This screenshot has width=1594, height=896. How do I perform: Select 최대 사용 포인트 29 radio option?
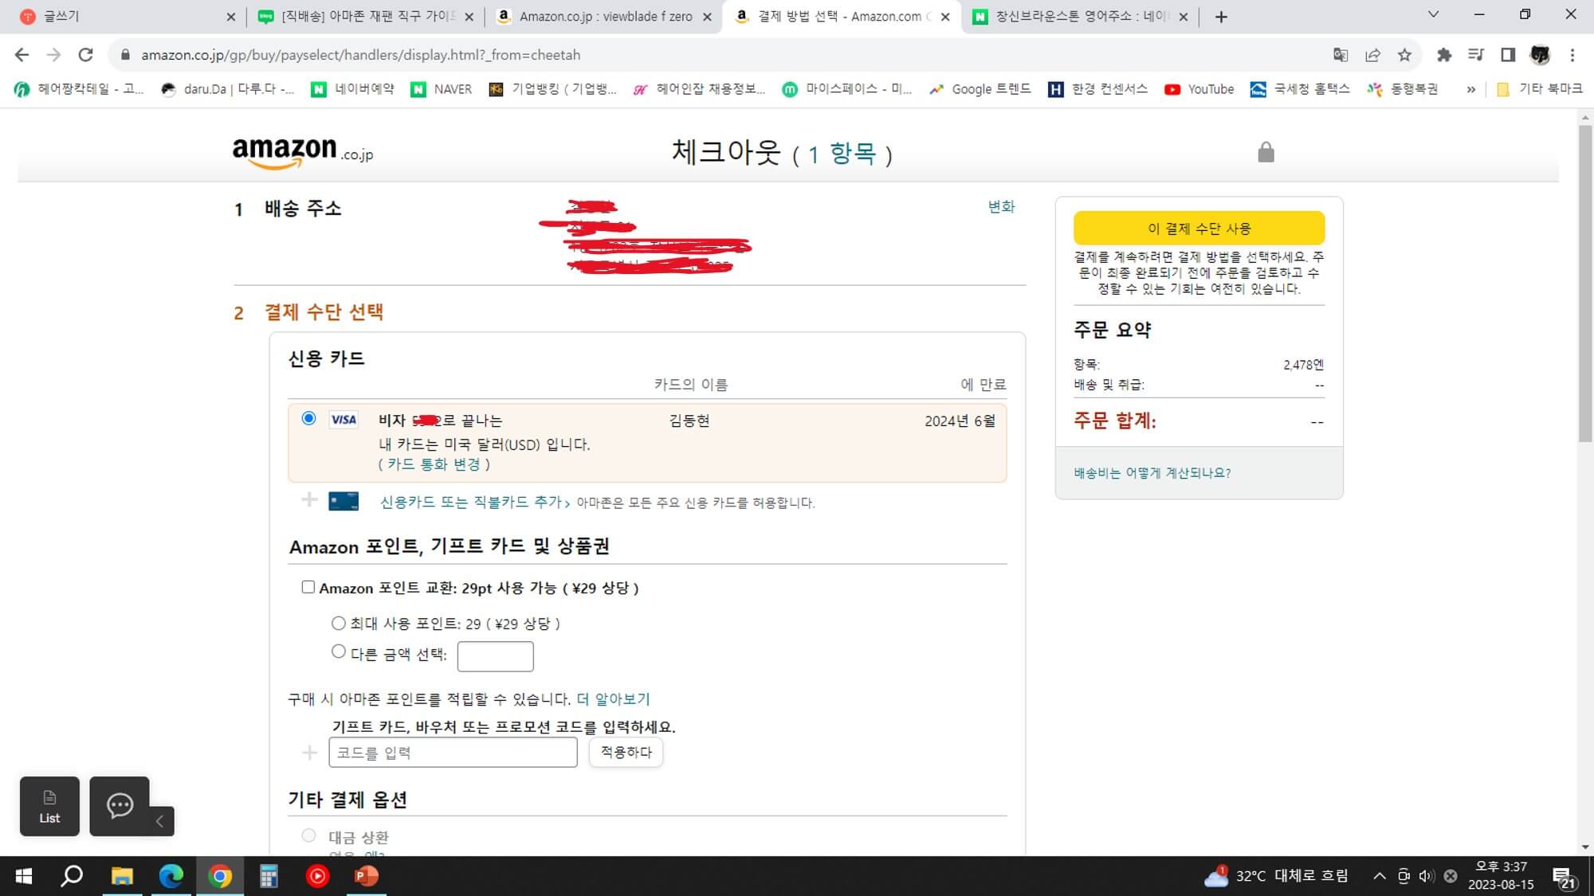pyautogui.click(x=339, y=623)
